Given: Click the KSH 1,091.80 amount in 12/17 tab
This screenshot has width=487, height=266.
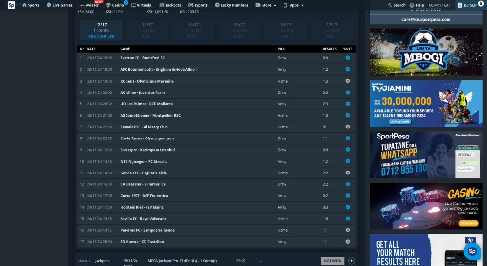Looking at the screenshot, I should point(101,37).
